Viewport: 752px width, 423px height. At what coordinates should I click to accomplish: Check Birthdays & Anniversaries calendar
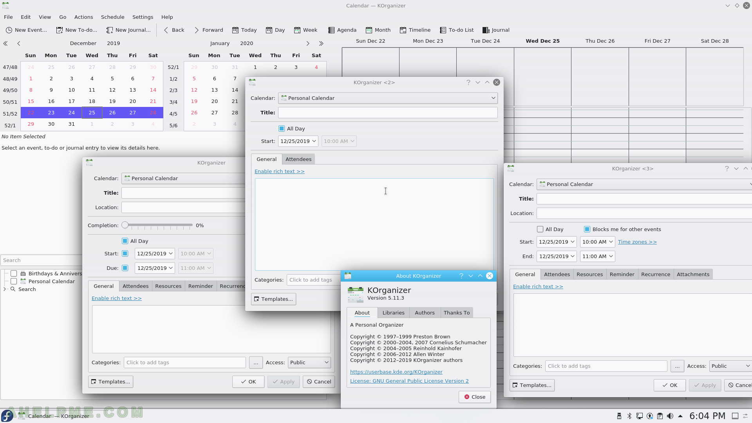tap(14, 273)
